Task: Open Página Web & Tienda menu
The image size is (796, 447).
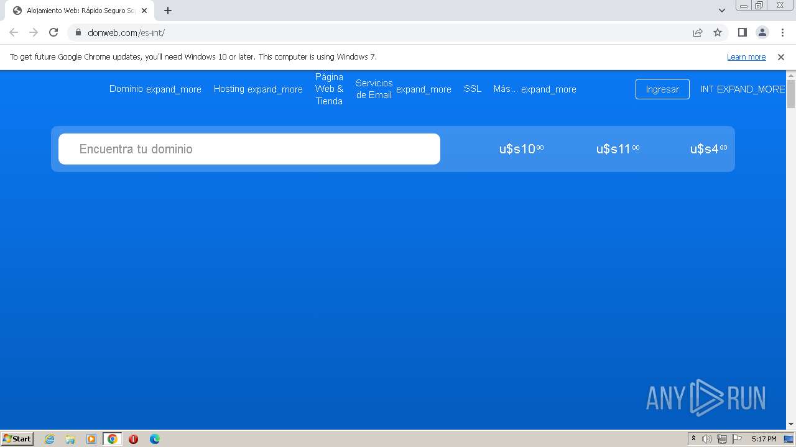Action: (329, 89)
